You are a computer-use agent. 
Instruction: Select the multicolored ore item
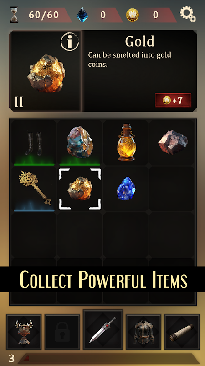click(80, 143)
